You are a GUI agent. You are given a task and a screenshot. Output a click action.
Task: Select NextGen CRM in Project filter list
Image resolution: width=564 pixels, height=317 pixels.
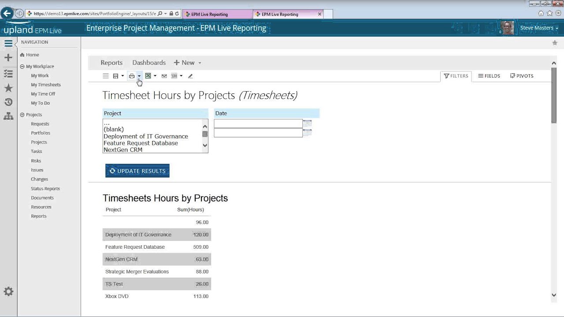tap(123, 150)
